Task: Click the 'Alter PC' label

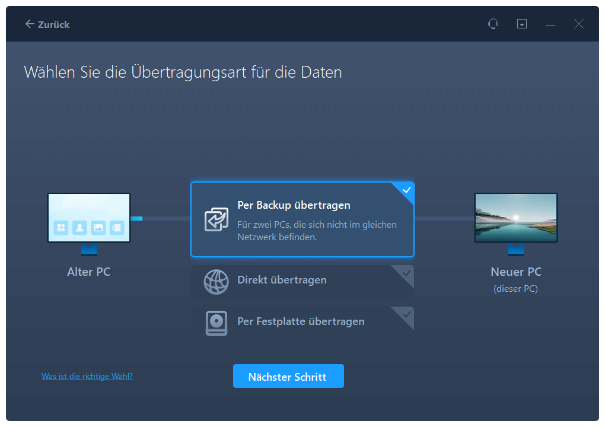Action: pyautogui.click(x=89, y=272)
